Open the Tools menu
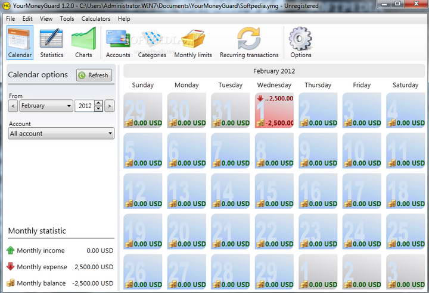The width and height of the screenshot is (429, 293). point(67,19)
